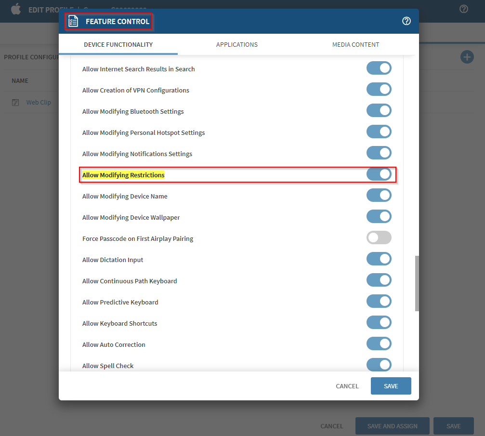This screenshot has height=436, width=485.
Task: Turn off Allow Dictation Input
Action: [x=379, y=259]
